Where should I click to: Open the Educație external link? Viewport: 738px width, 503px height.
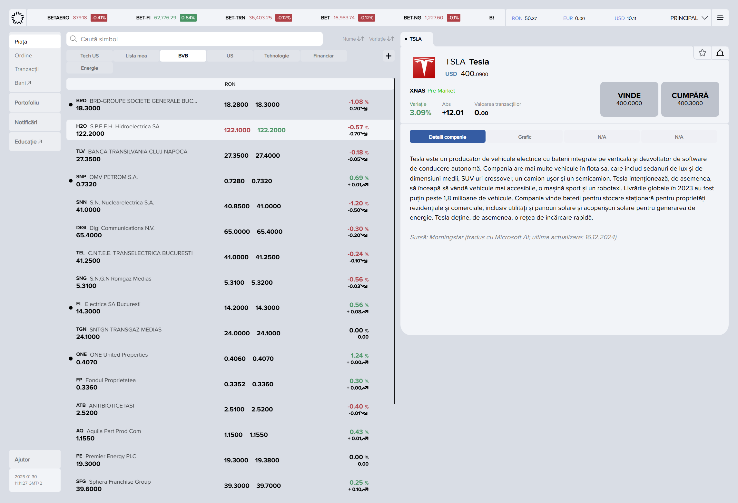point(35,142)
